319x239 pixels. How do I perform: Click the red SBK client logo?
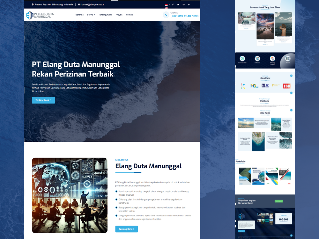(x=287, y=86)
